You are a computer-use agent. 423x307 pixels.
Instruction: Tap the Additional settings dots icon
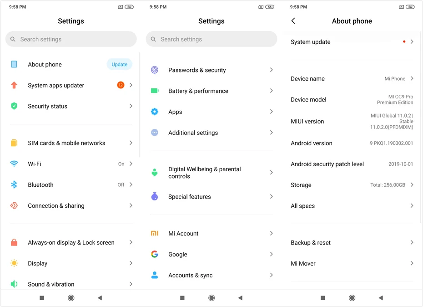pos(155,133)
